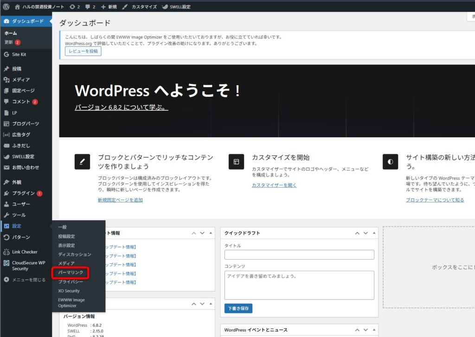Open EWWW Image Optimizer settings submenu item

71,303
